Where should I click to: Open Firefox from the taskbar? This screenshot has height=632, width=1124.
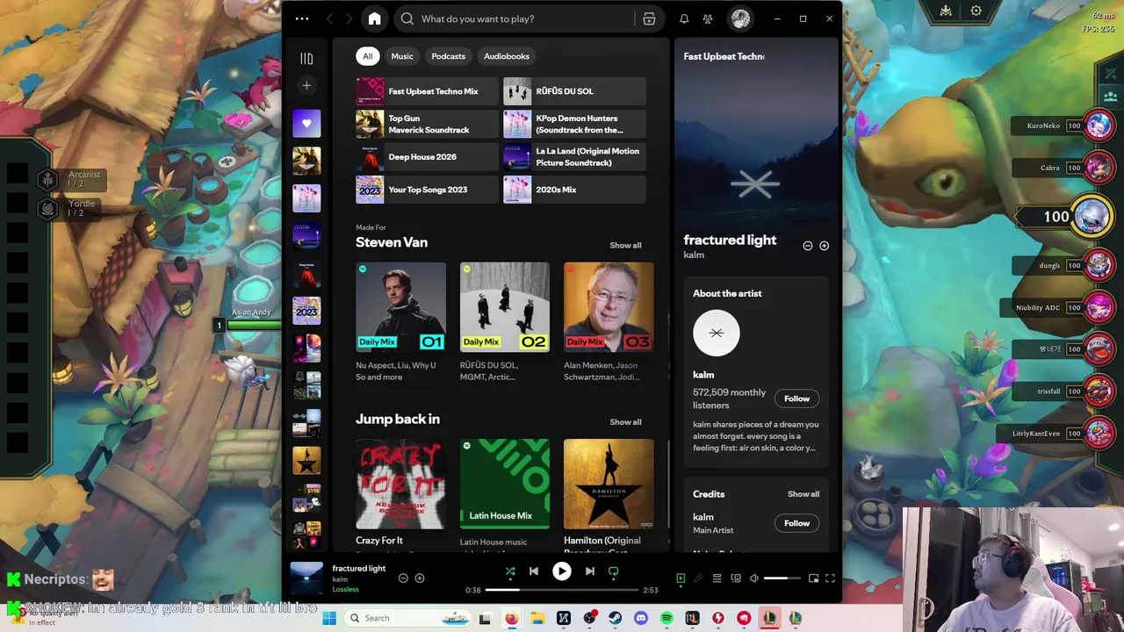point(511,618)
